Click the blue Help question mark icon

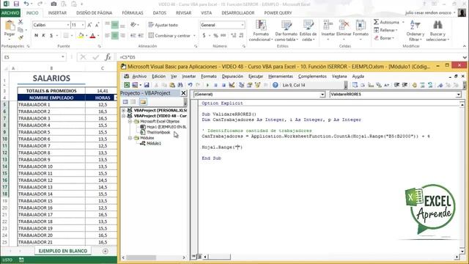276,85
